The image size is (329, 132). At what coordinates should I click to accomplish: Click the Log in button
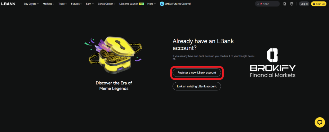(x=304, y=4)
